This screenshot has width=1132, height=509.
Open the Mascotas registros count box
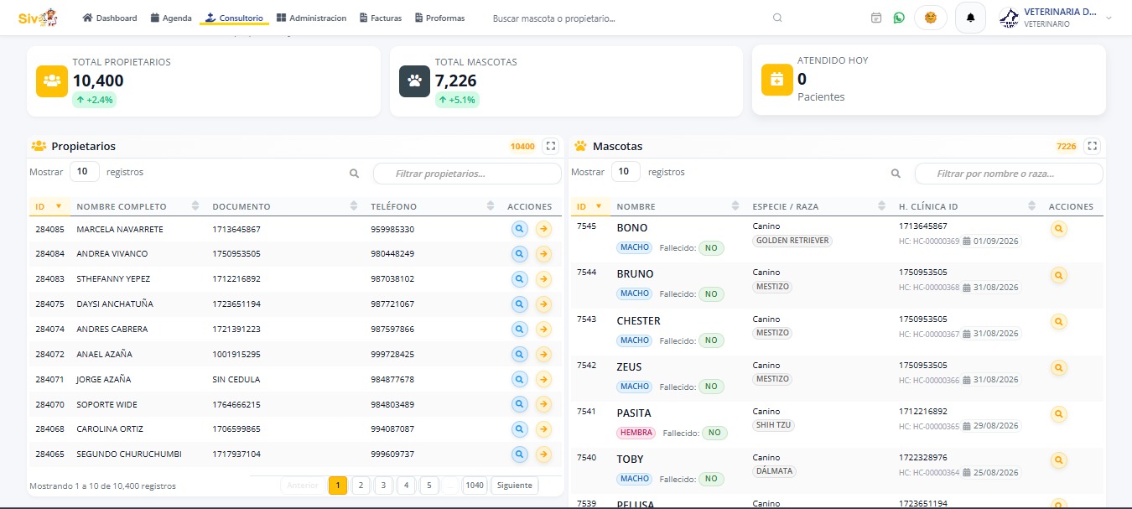pos(626,172)
